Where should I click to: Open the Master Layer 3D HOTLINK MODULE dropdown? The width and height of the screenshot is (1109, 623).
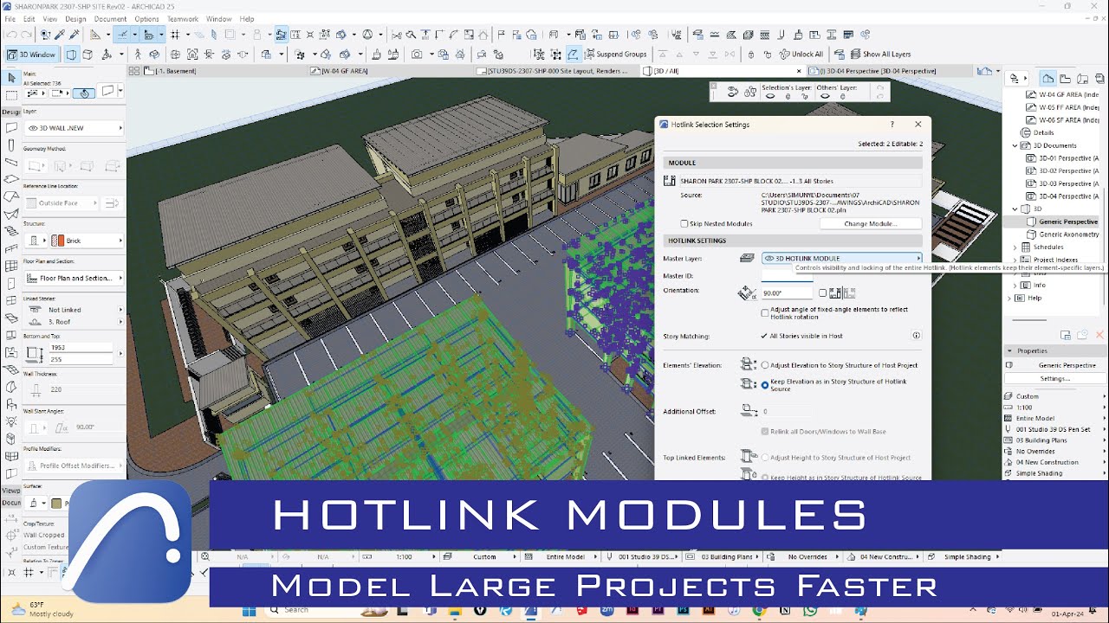point(841,258)
